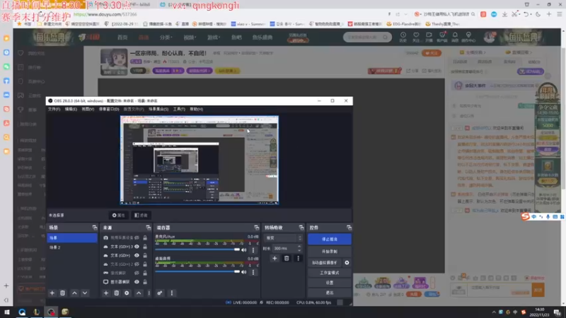Open OBS 停靠窗口(D) menu
The width and height of the screenshot is (566, 318).
(109, 109)
